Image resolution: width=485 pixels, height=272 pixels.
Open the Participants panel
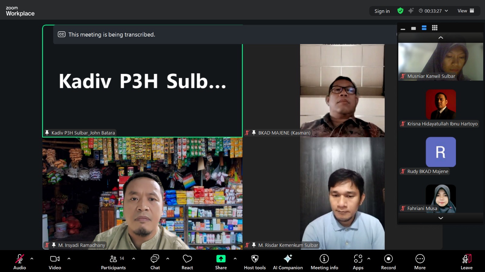[113, 261]
